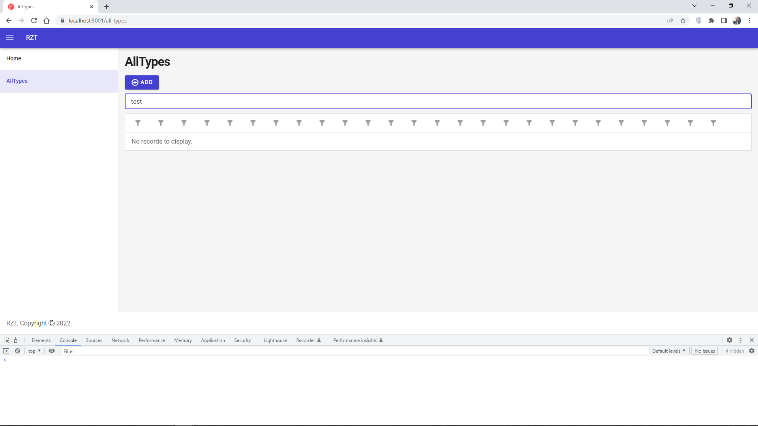Open the tab search chevron
This screenshot has width=758, height=426.
[694, 6]
